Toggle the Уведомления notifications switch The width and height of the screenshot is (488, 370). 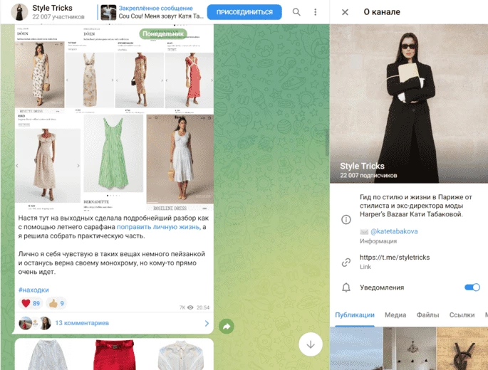[x=472, y=287]
